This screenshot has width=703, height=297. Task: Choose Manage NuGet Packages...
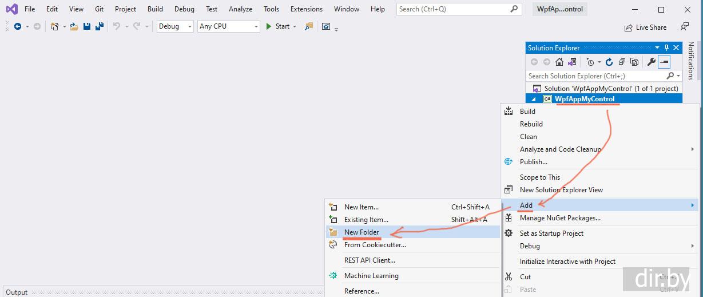600,218
